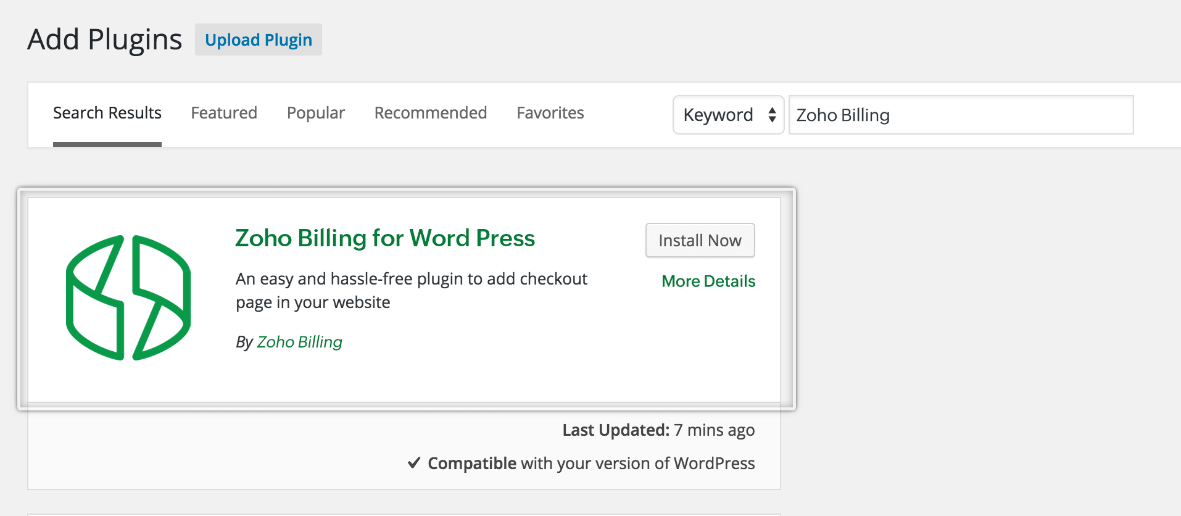Open the Recommended tab

(431, 113)
